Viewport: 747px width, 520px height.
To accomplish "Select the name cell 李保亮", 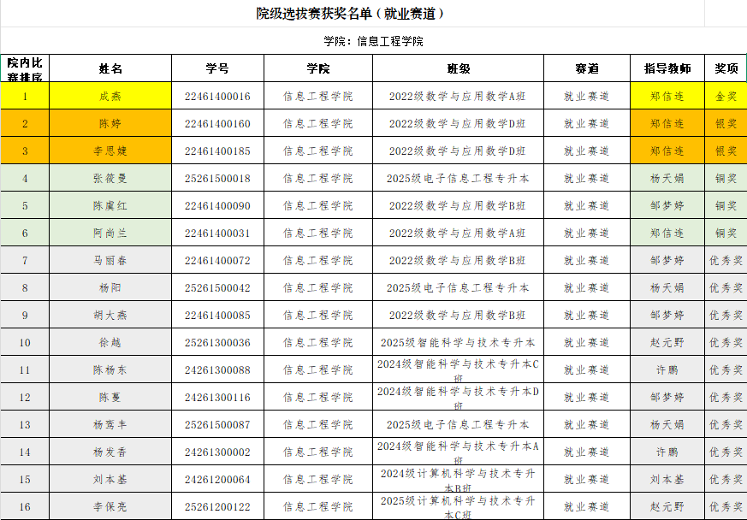I will [x=110, y=506].
